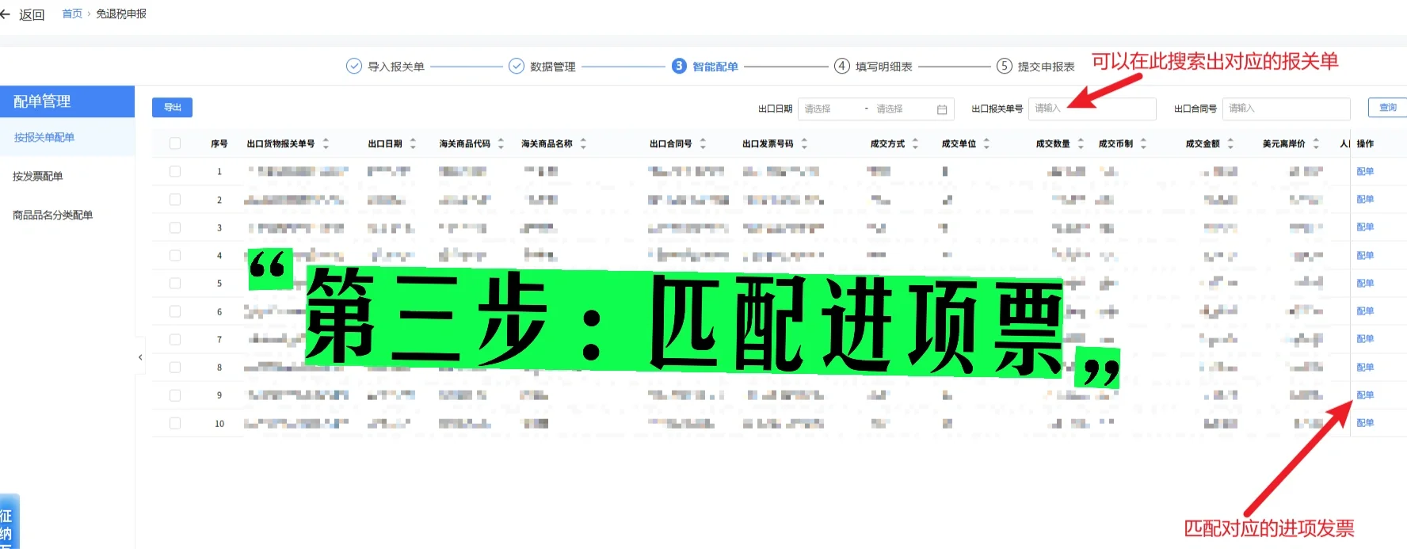The image size is (1407, 549).
Task: Sort by 成交数量 column arrows
Action: [x=1081, y=143]
